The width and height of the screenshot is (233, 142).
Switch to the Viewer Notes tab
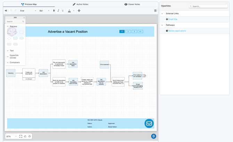tap(132, 5)
